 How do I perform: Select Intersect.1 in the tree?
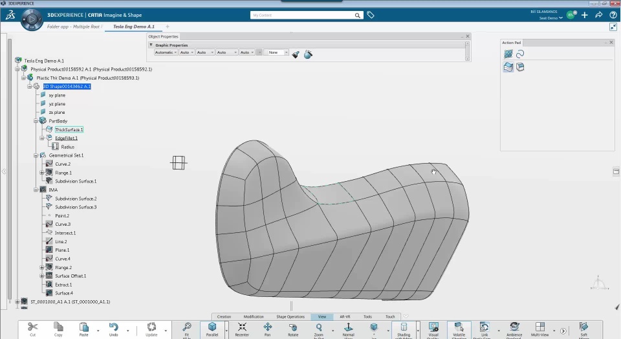pyautogui.click(x=65, y=233)
